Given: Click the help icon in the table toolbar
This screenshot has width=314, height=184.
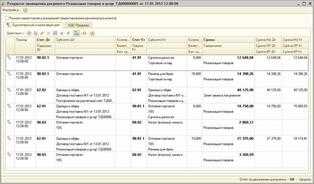Looking at the screenshot, I should (92, 33).
